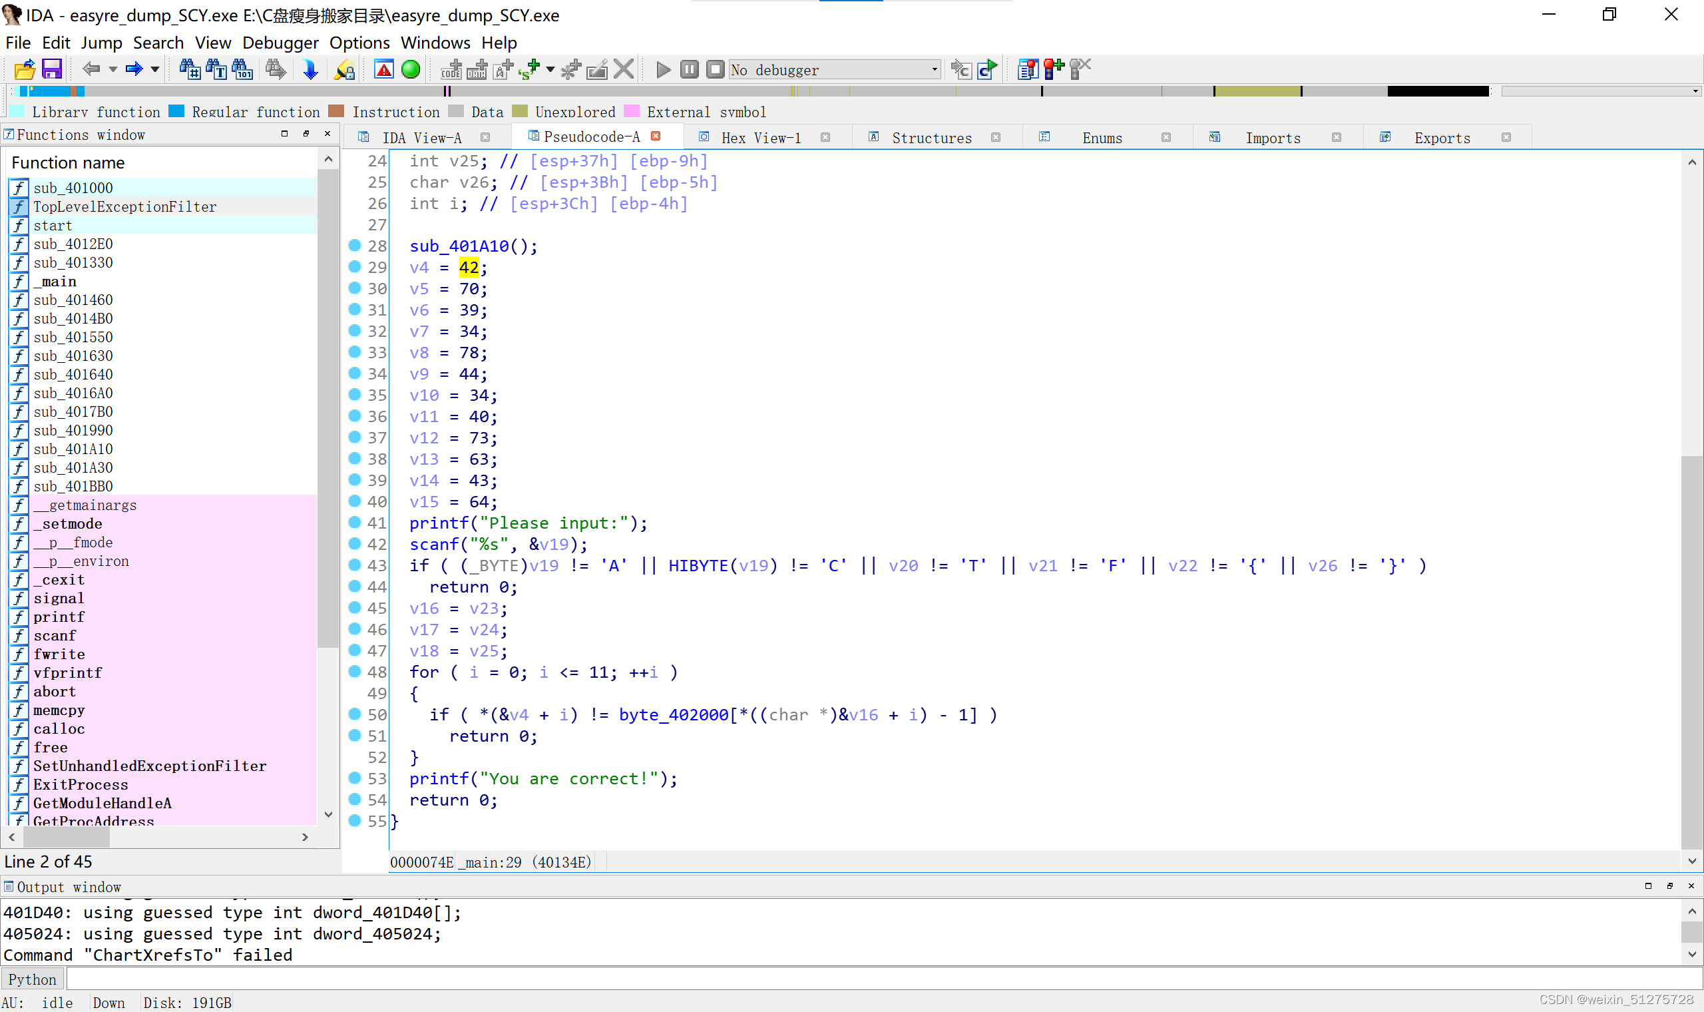This screenshot has width=1704, height=1012.
Task: Click the red warning triangle icon
Action: click(384, 69)
